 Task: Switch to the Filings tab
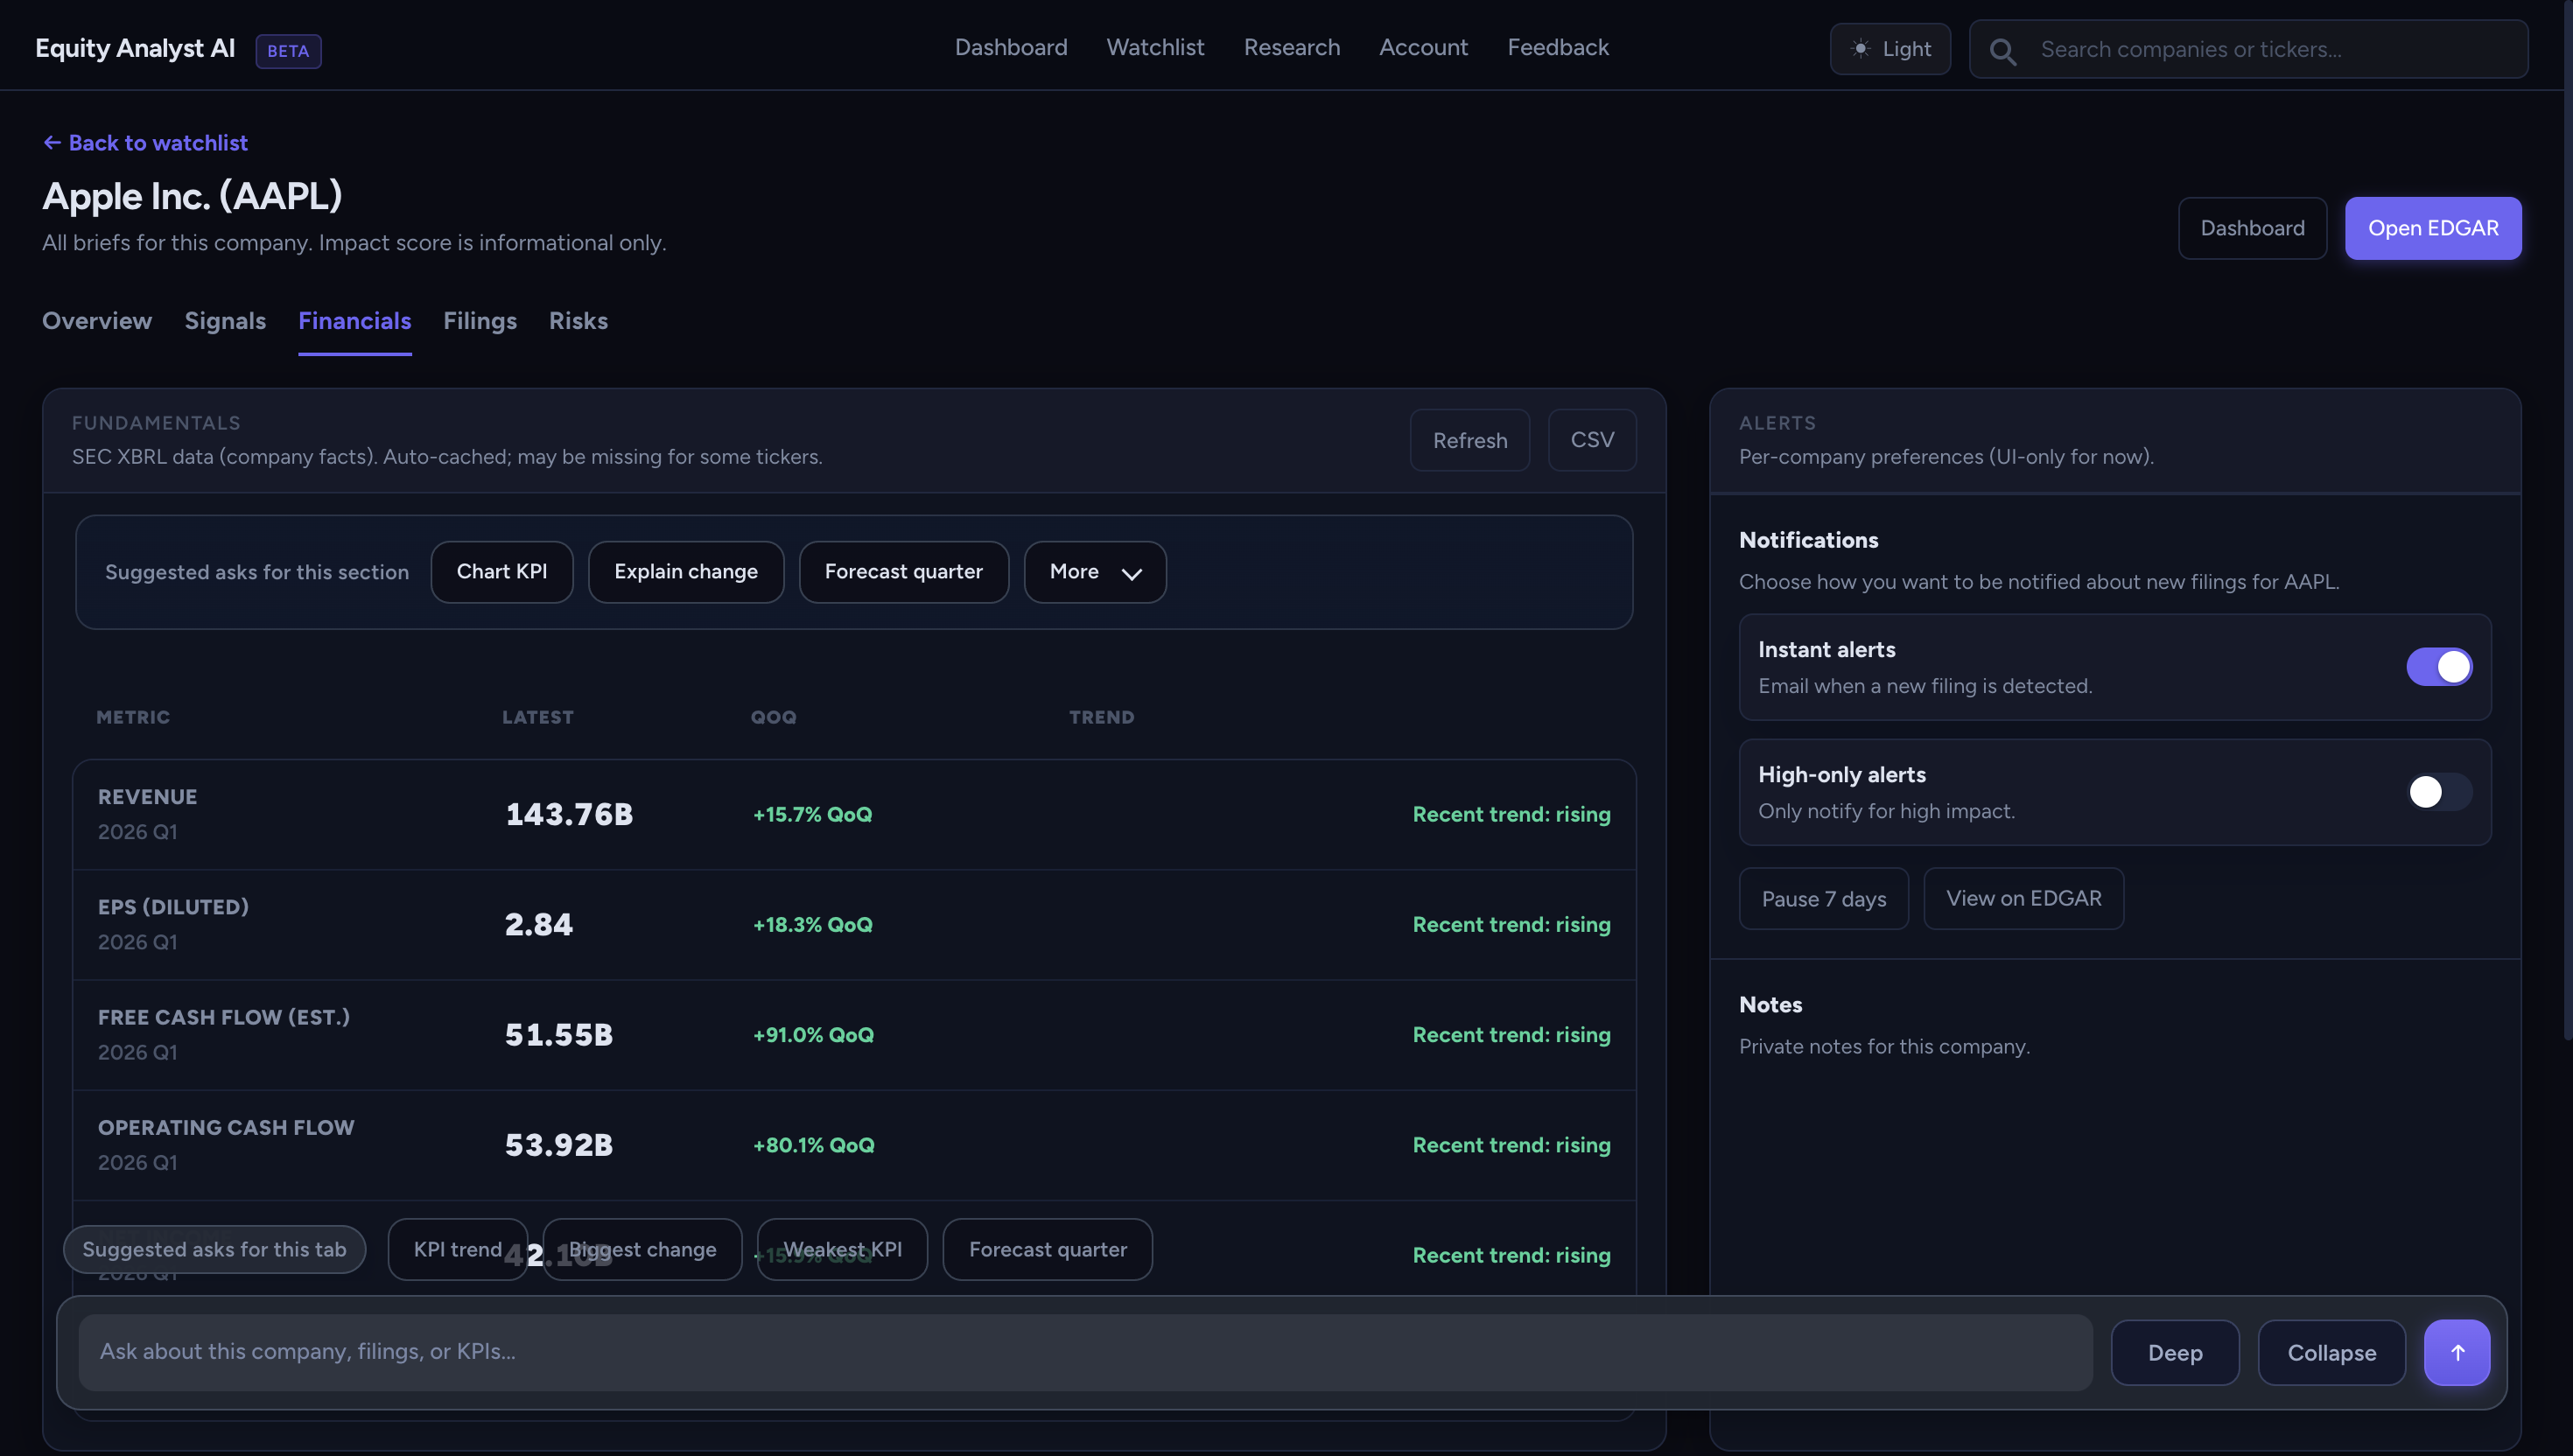[x=480, y=320]
